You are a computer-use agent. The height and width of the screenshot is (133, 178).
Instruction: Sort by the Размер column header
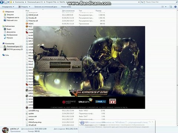click(98, 11)
